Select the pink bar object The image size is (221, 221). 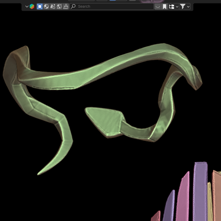coord(183,197)
